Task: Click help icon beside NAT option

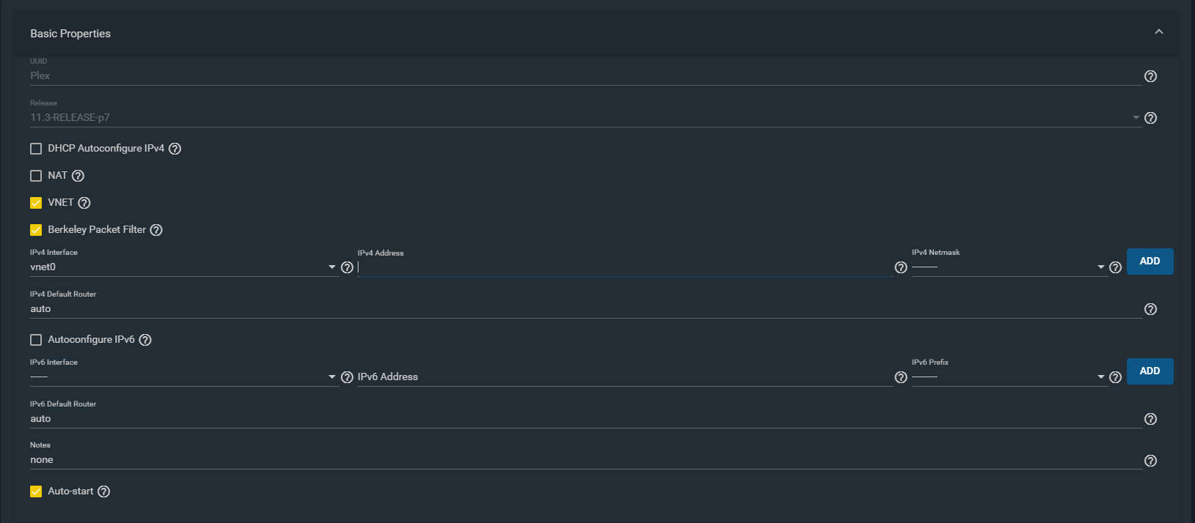Action: click(78, 176)
